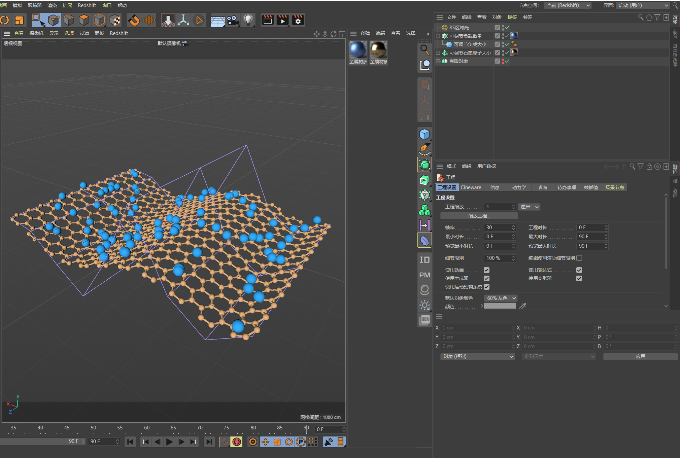Switch to the Cineware tab
Viewport: 680px width, 458px height.
pos(471,187)
